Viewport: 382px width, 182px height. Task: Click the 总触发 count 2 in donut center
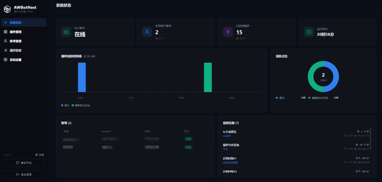tap(323, 75)
